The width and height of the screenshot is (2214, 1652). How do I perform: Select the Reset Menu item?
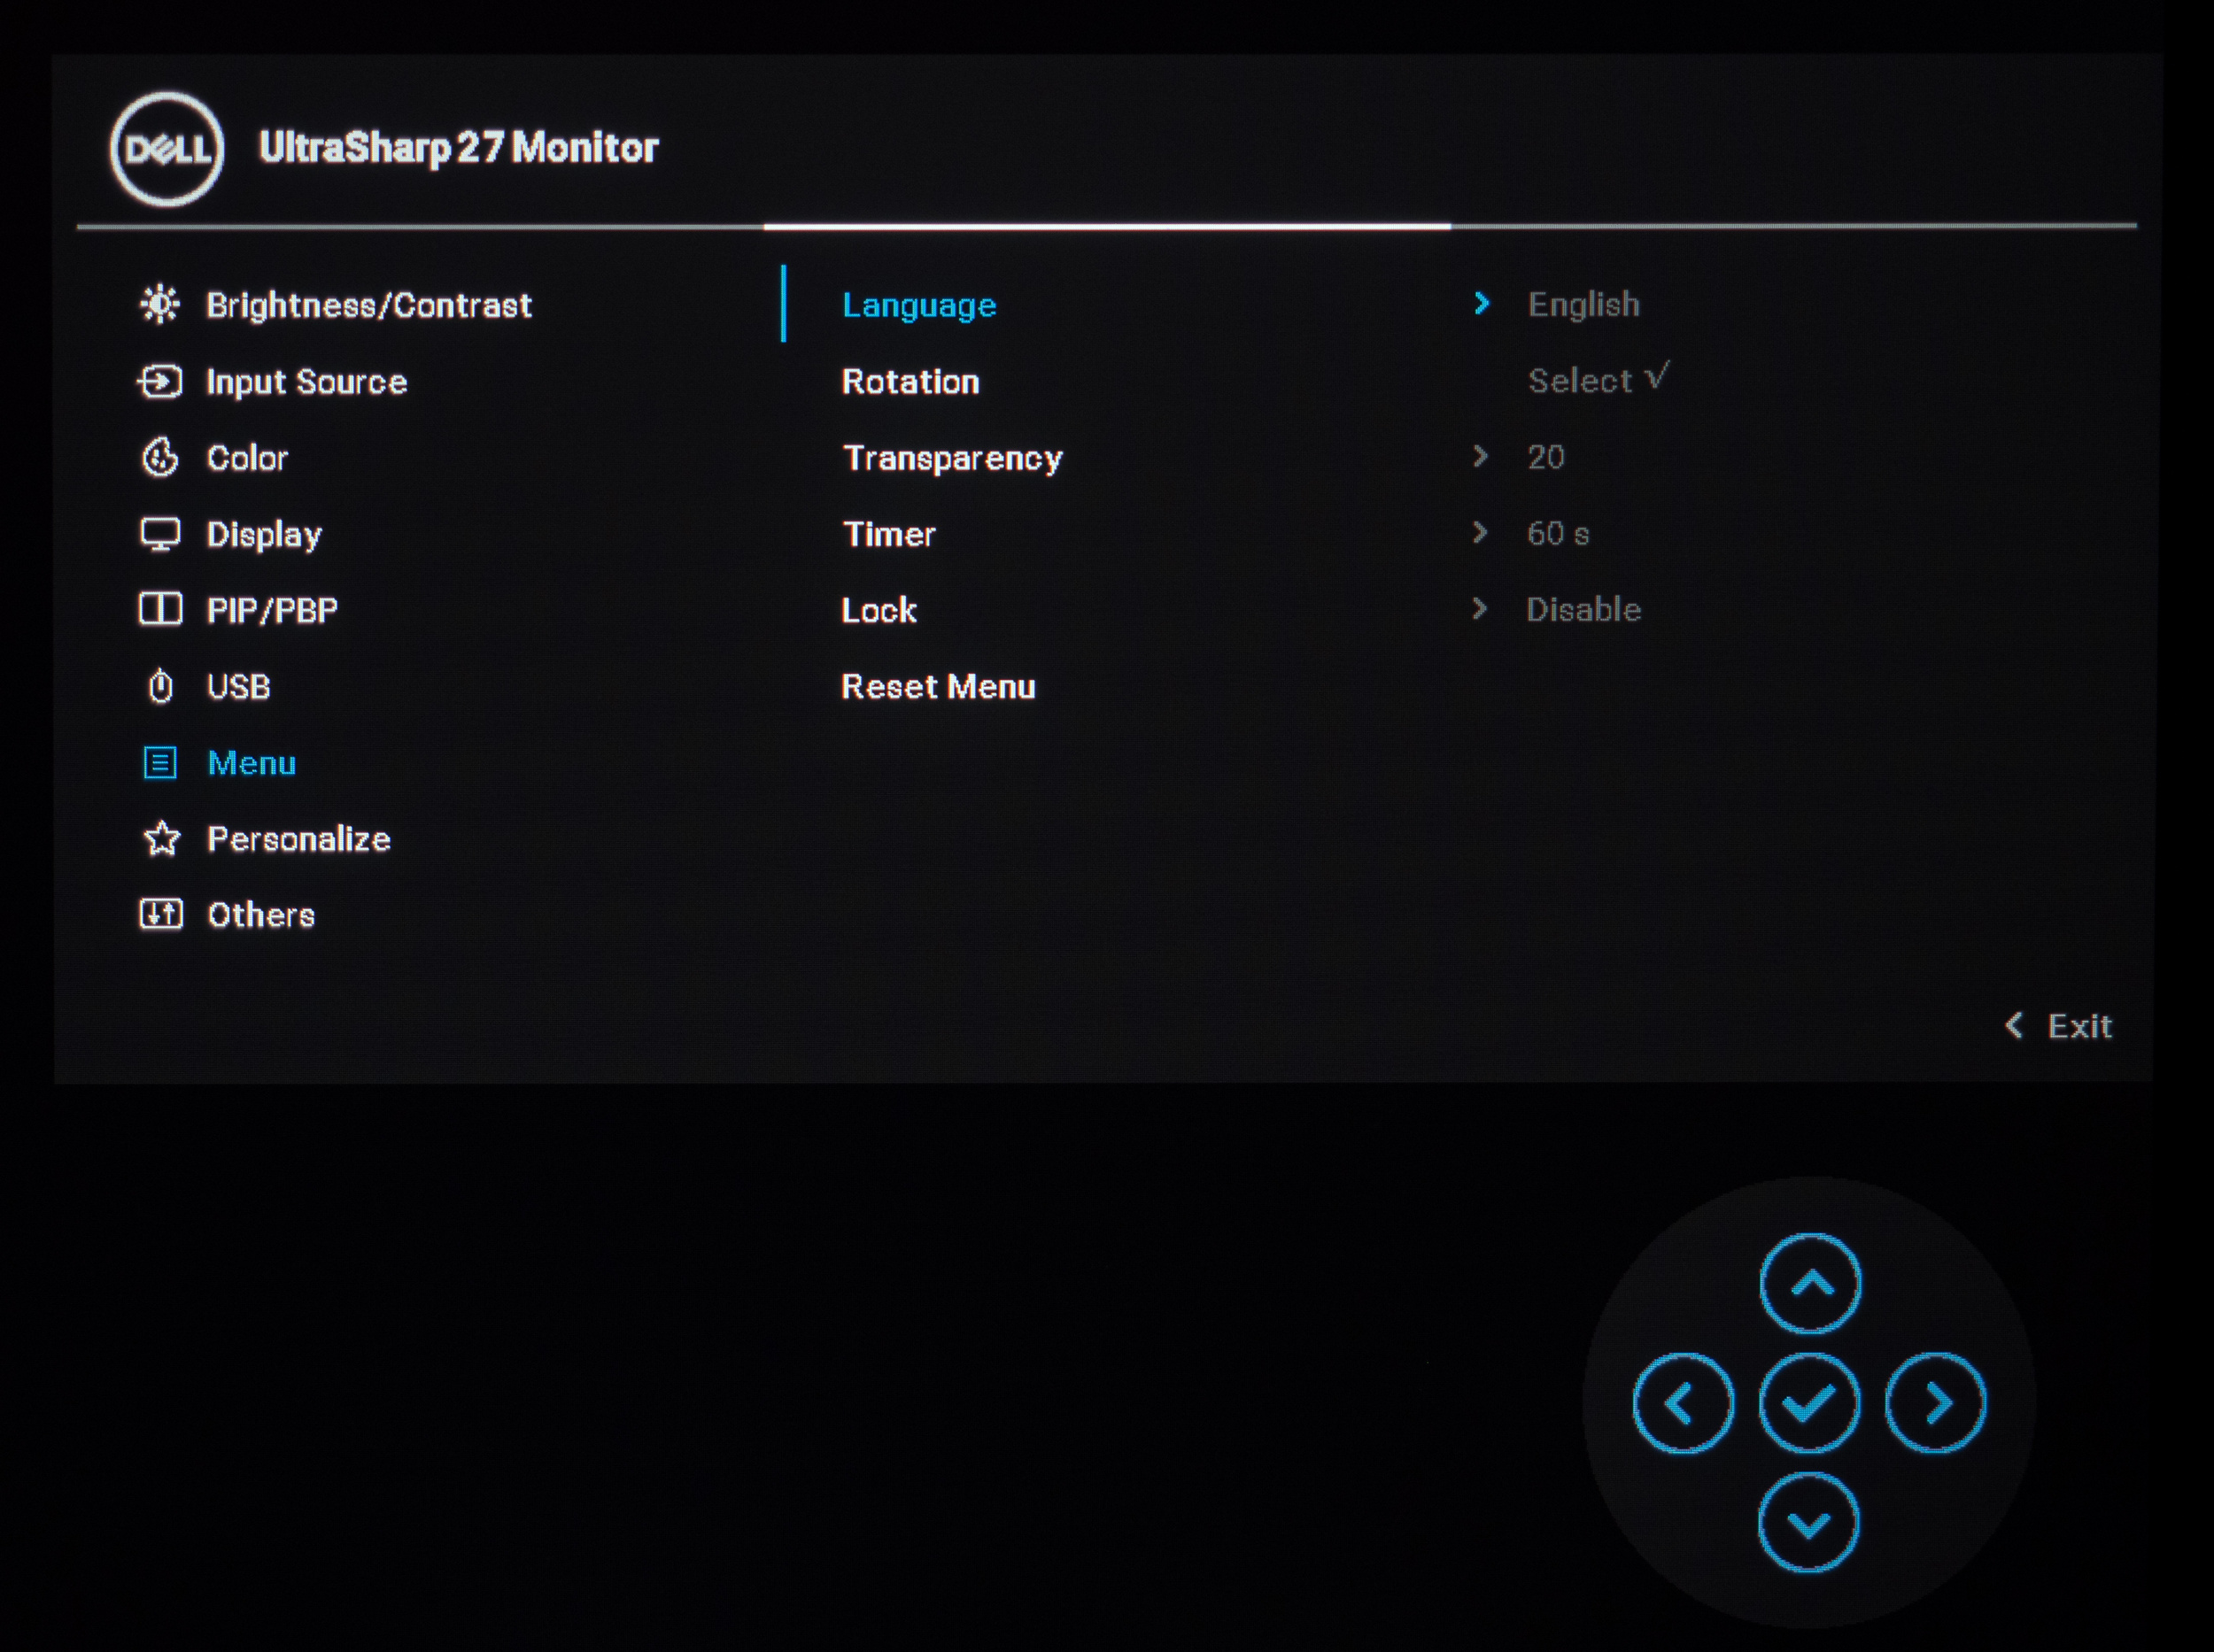tap(938, 687)
